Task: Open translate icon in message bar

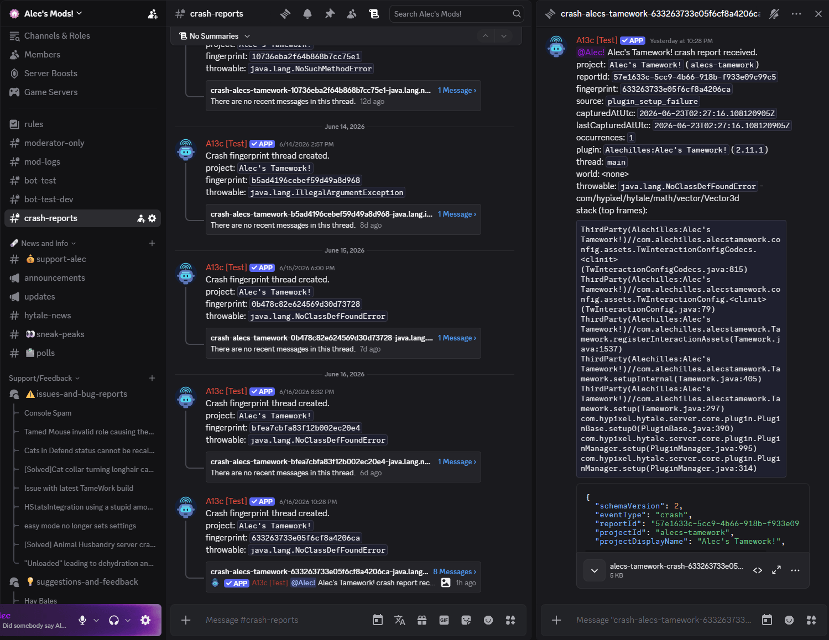Action: (x=400, y=620)
